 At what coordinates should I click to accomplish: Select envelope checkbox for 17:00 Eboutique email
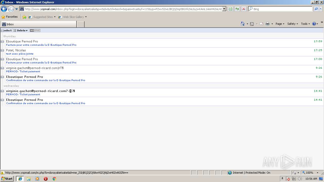coord(2,59)
